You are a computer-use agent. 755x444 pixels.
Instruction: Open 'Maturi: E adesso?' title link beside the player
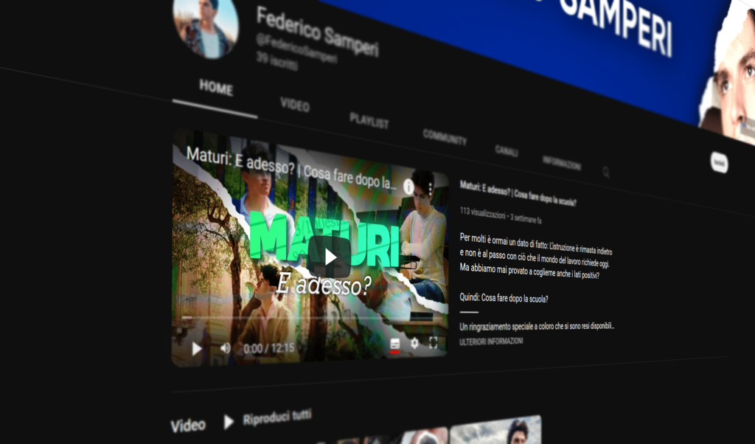518,193
